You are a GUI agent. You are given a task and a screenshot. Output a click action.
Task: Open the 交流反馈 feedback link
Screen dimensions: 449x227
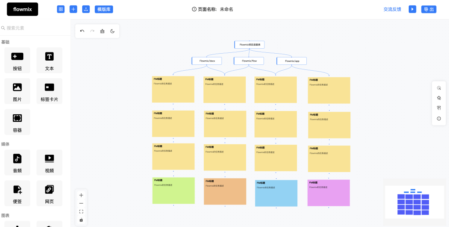tap(392, 9)
